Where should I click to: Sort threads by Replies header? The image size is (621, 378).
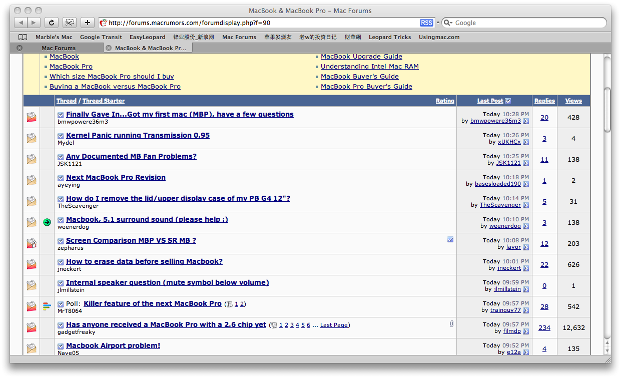[544, 101]
